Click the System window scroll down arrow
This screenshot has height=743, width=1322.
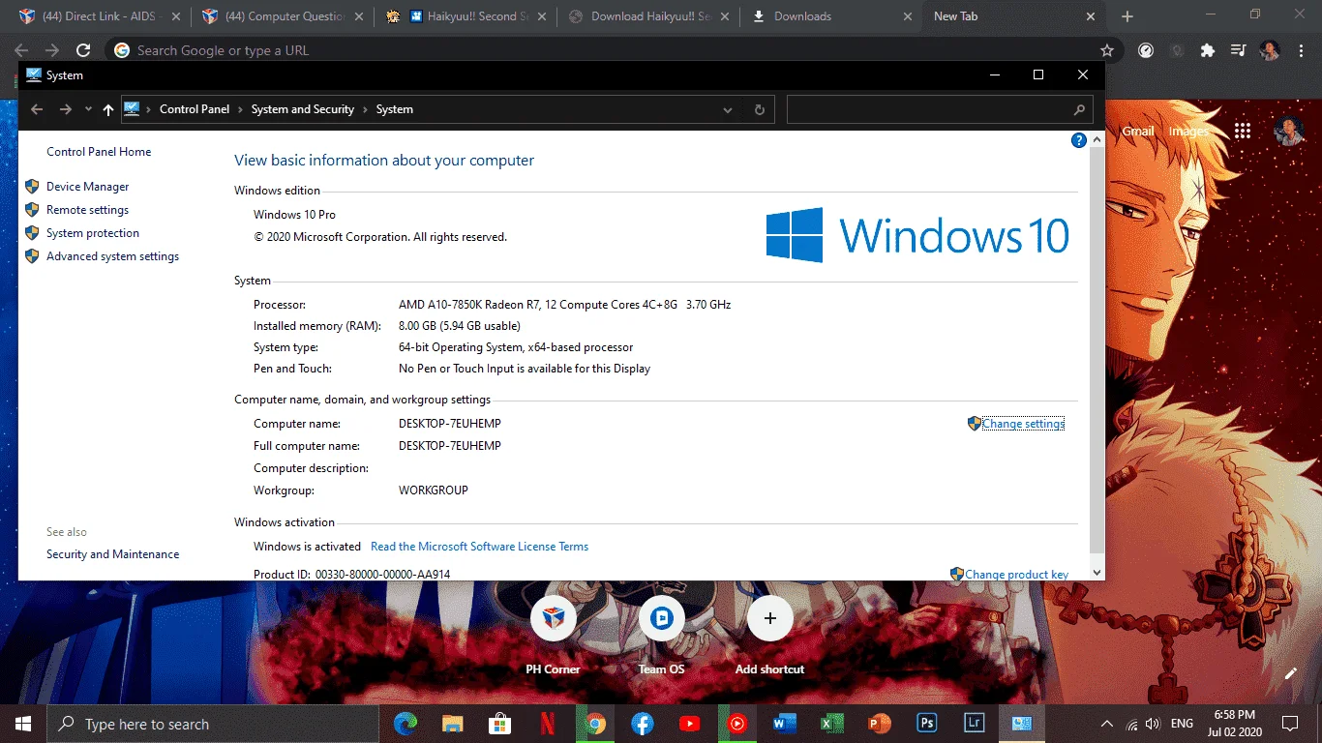[1097, 573]
